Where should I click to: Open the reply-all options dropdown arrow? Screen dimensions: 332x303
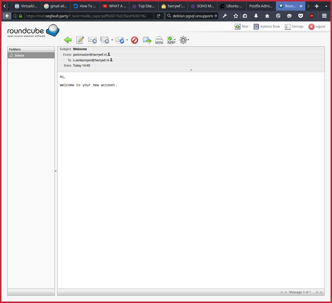tap(112, 40)
